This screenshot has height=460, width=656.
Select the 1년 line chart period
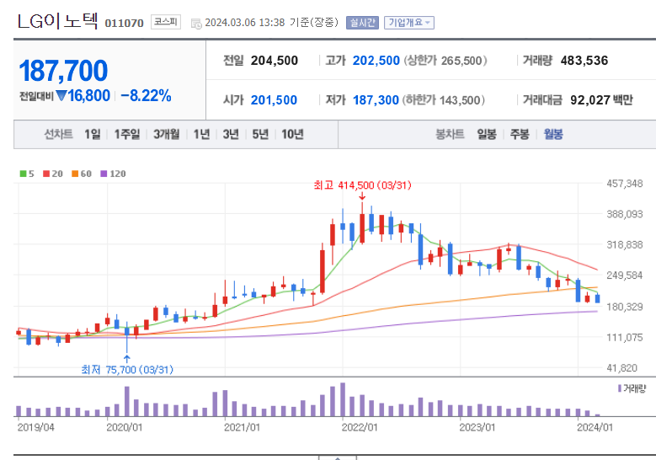point(201,134)
